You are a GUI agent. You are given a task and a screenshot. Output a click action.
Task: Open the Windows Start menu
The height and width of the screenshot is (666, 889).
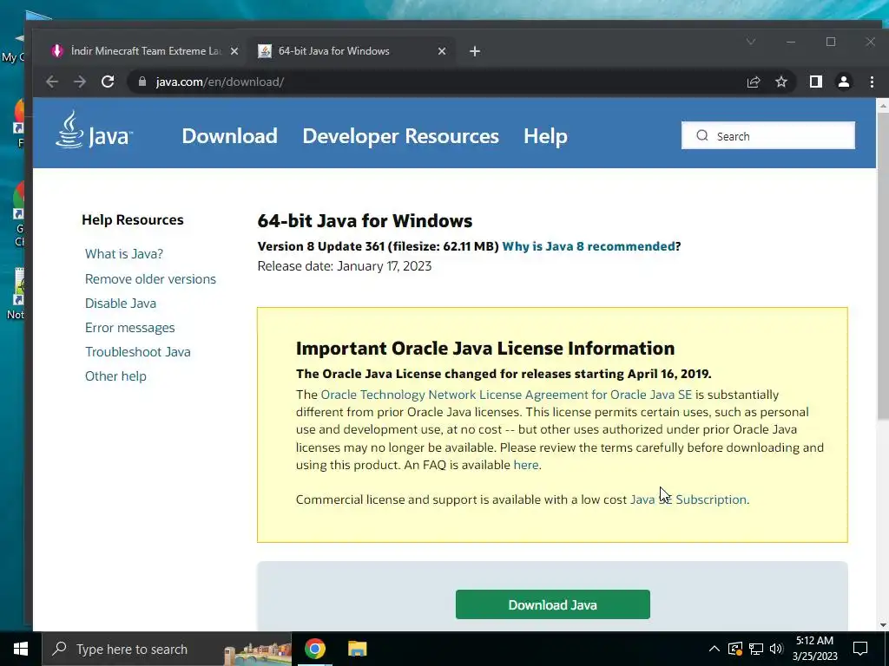click(x=21, y=649)
